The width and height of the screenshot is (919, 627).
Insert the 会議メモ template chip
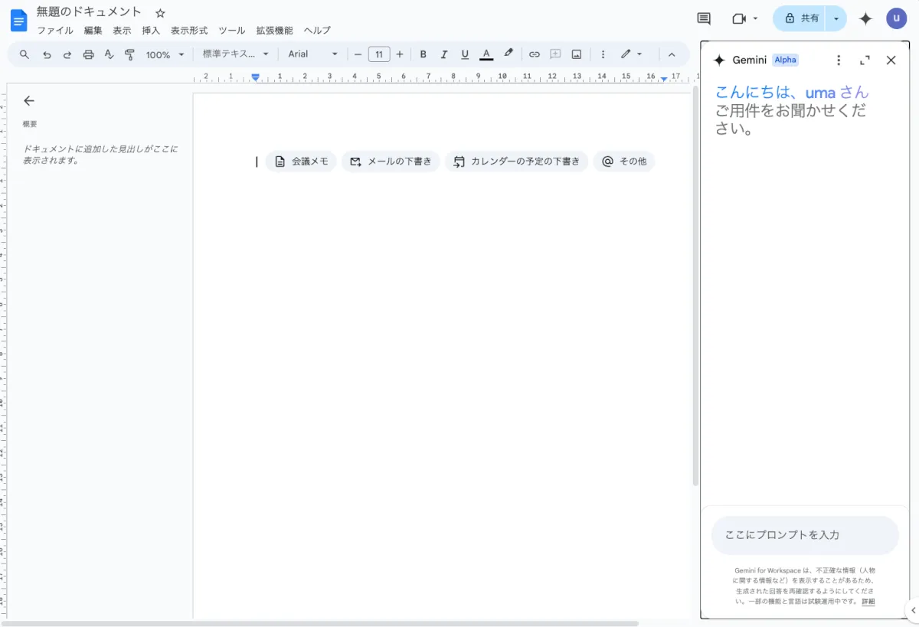click(x=301, y=162)
